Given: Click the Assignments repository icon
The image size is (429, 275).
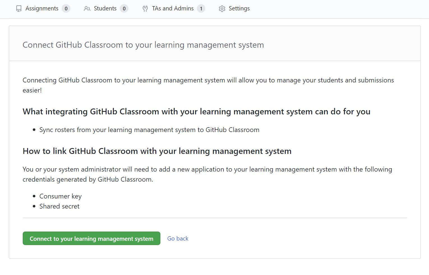Looking at the screenshot, I should (19, 9).
